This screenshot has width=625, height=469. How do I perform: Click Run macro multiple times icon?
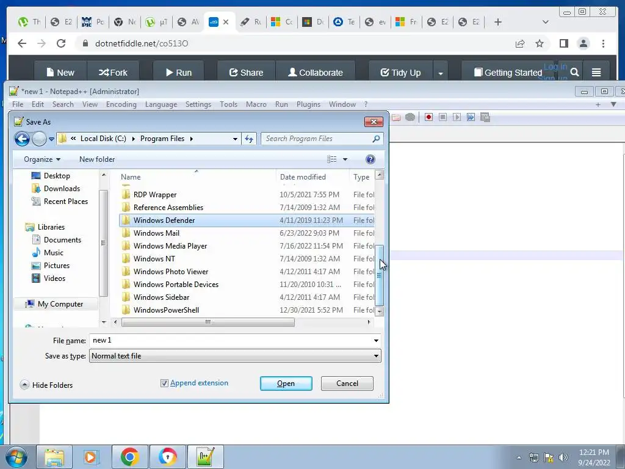(471, 117)
